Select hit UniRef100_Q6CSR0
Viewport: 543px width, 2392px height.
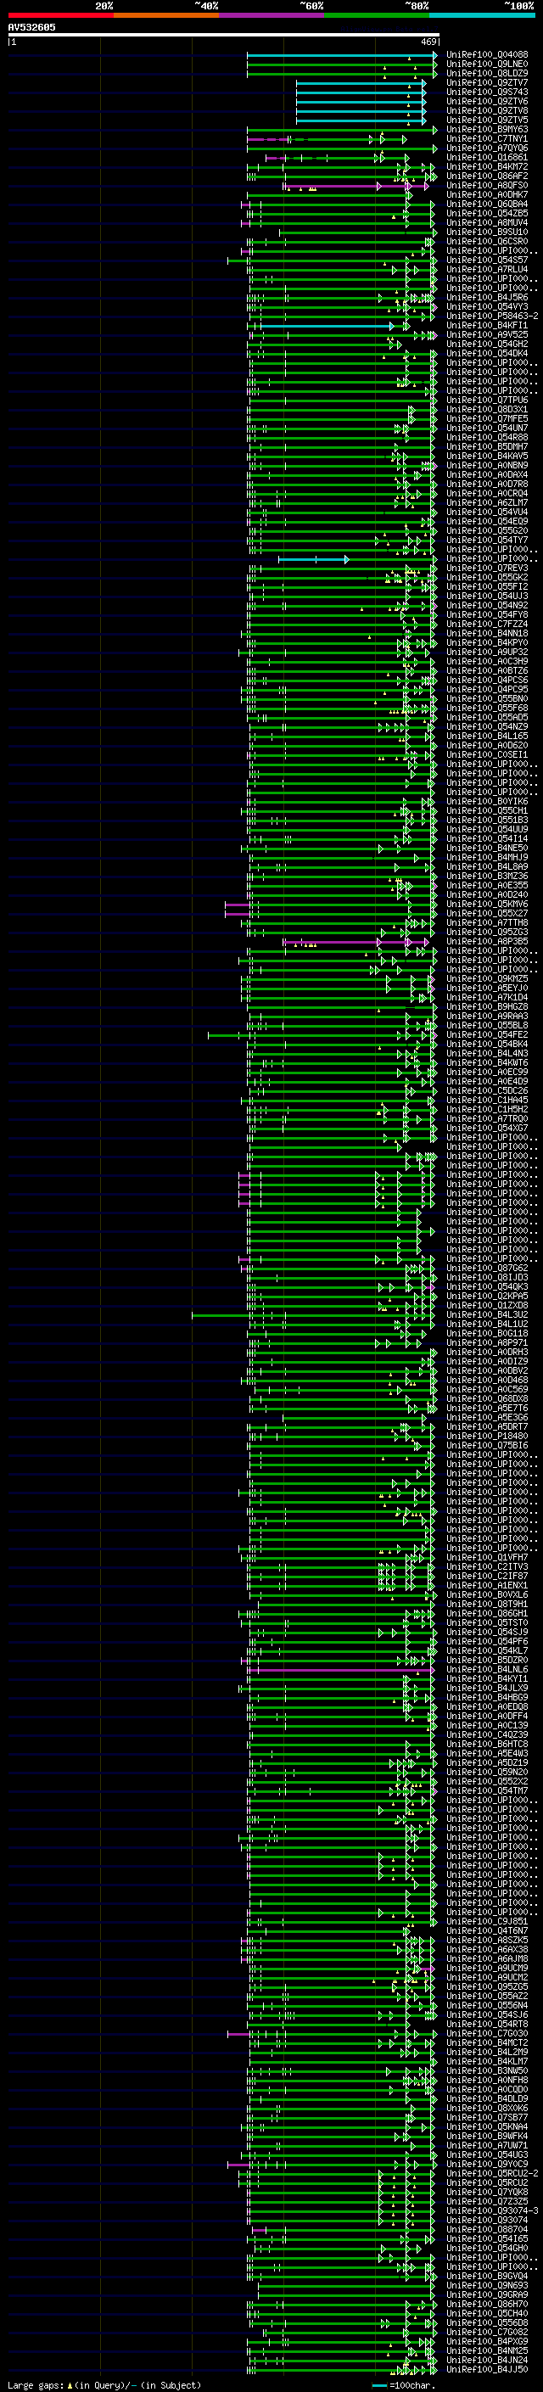point(487,242)
